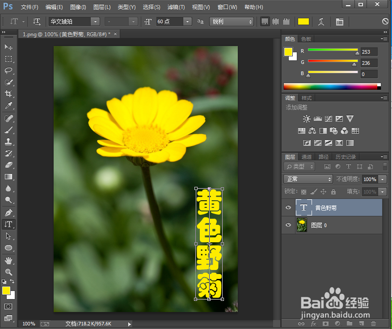Cancel current text edits
This screenshot has height=329, width=392.
(x=385, y=21)
